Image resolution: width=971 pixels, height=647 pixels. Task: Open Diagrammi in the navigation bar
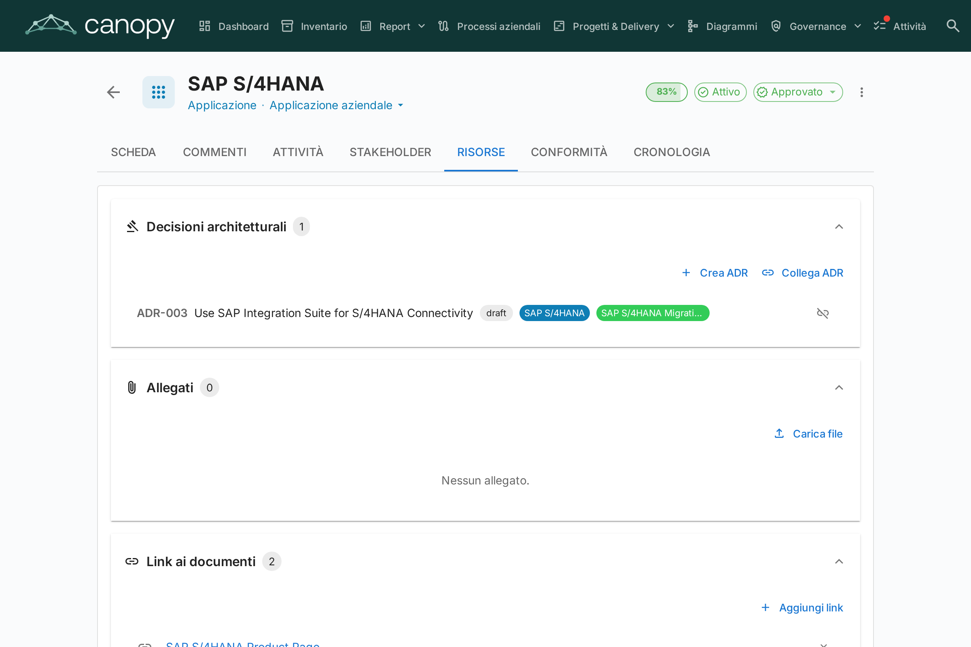coord(722,26)
